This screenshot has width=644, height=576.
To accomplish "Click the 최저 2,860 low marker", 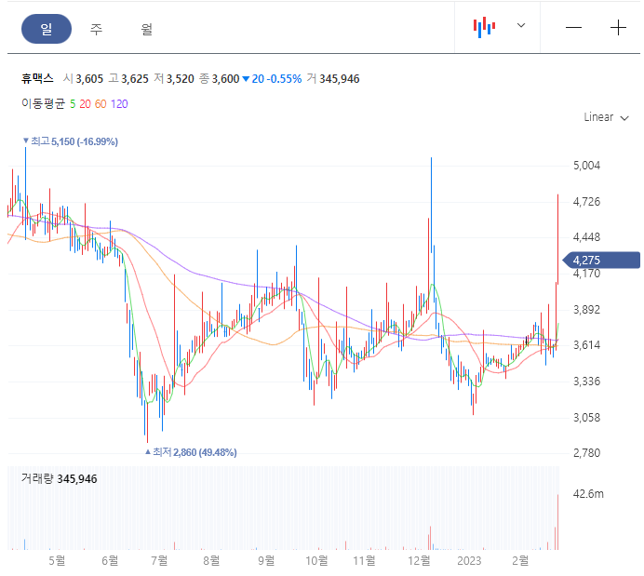I will coord(191,452).
